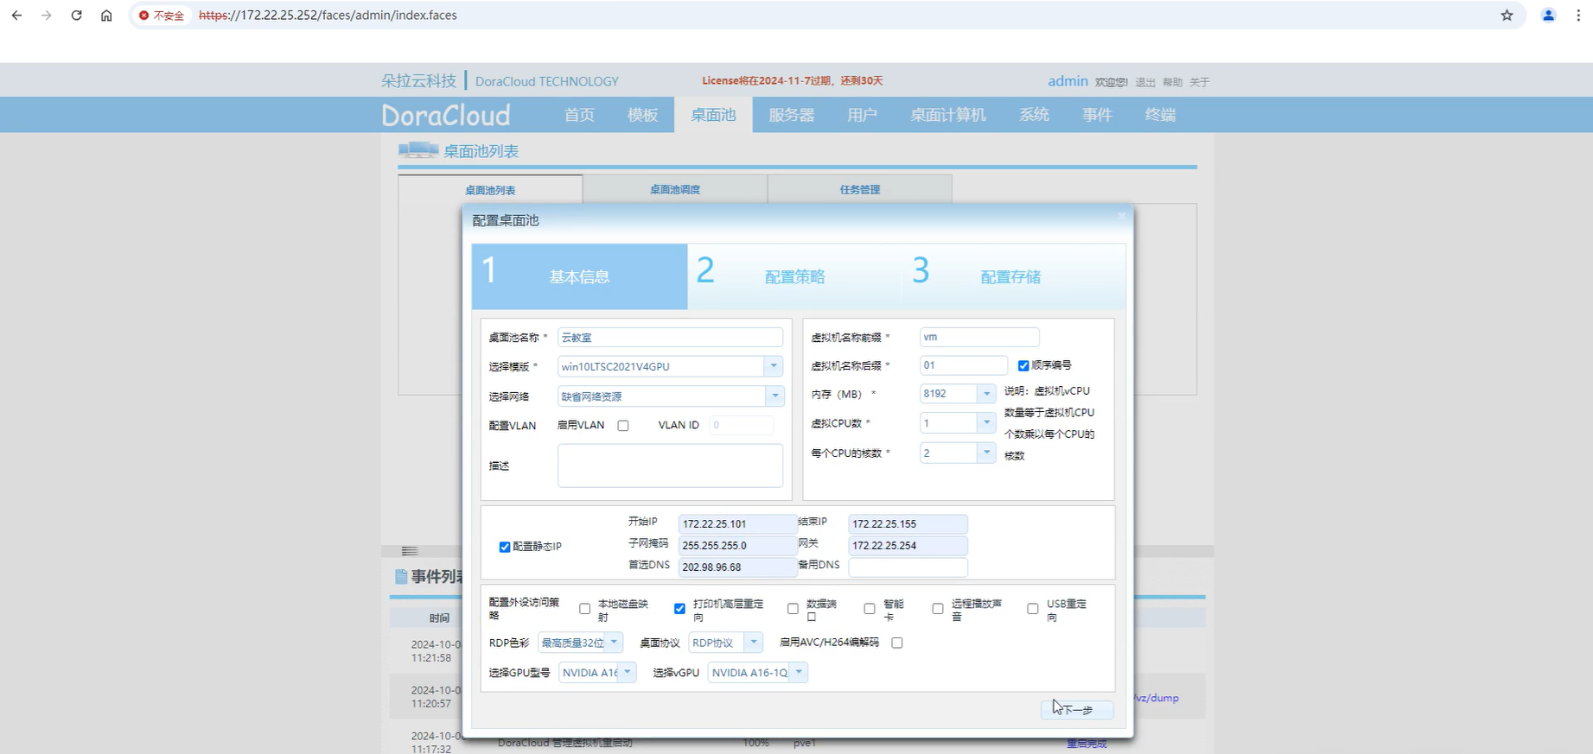Select the 桌面池列表 tab

pos(490,190)
